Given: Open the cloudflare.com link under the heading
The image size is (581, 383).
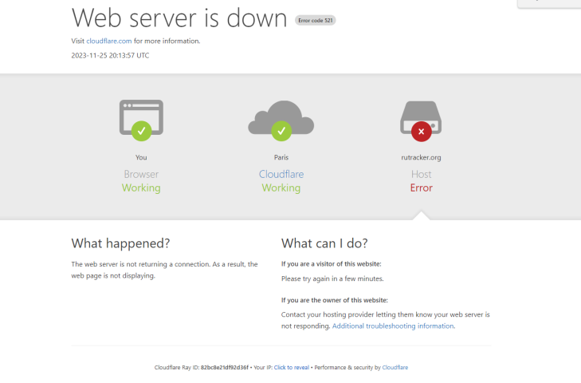Looking at the screenshot, I should [109, 41].
